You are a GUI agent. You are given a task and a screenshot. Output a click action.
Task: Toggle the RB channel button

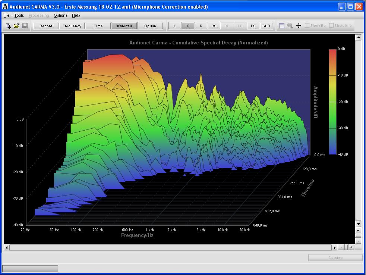pyautogui.click(x=227, y=26)
